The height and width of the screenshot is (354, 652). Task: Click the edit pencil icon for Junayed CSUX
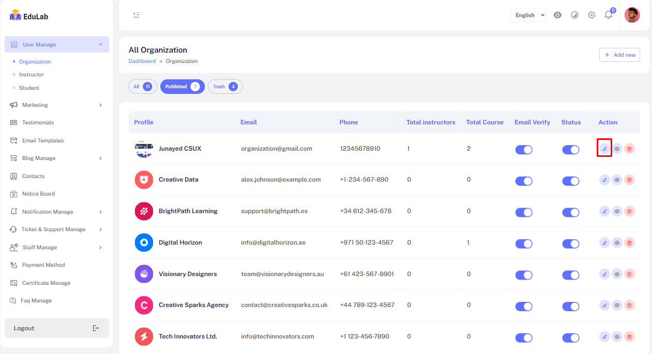[604, 149]
